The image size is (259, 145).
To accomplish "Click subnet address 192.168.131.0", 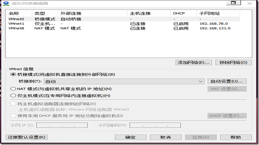I will point(215,28).
